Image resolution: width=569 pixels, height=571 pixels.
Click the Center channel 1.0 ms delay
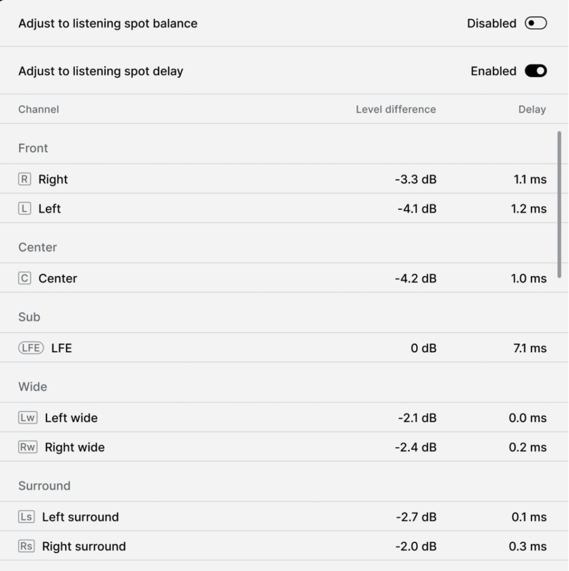click(x=528, y=279)
